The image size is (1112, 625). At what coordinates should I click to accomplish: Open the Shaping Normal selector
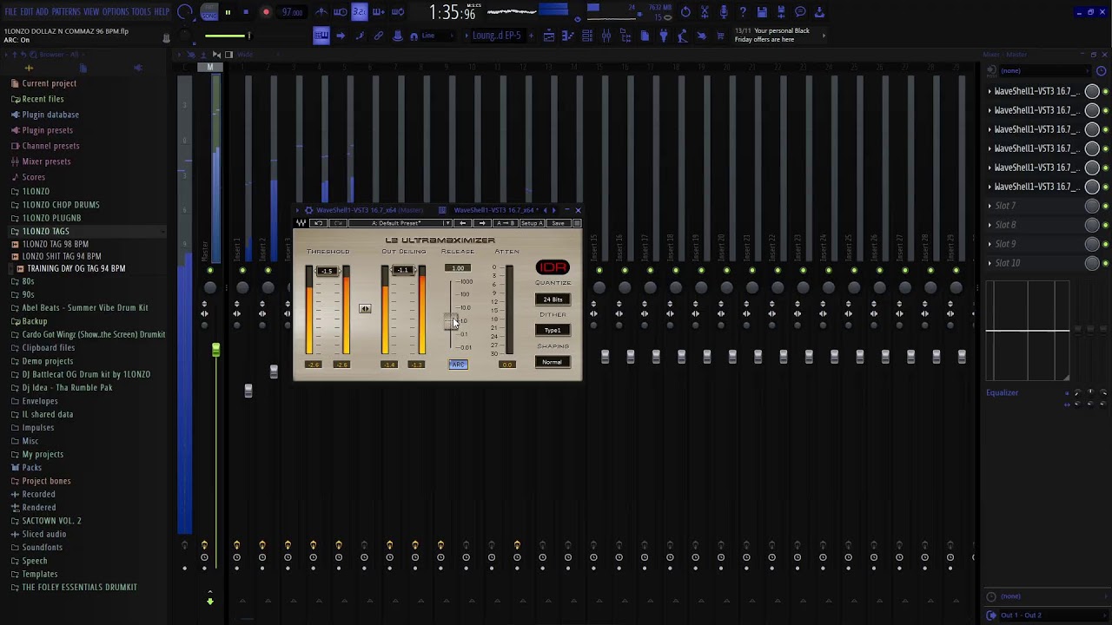pos(553,362)
